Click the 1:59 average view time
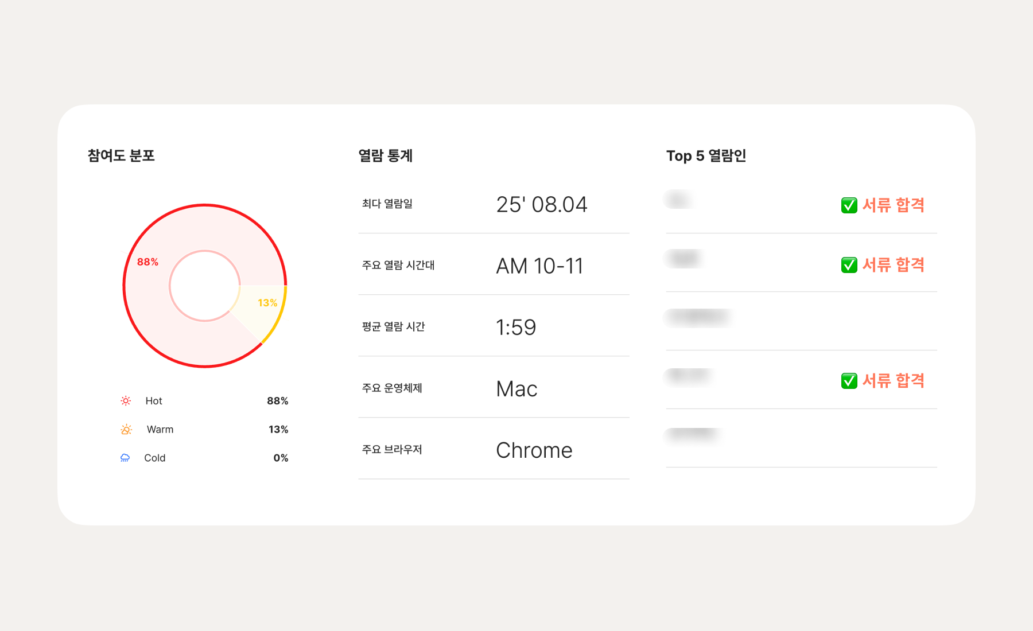 click(x=516, y=328)
